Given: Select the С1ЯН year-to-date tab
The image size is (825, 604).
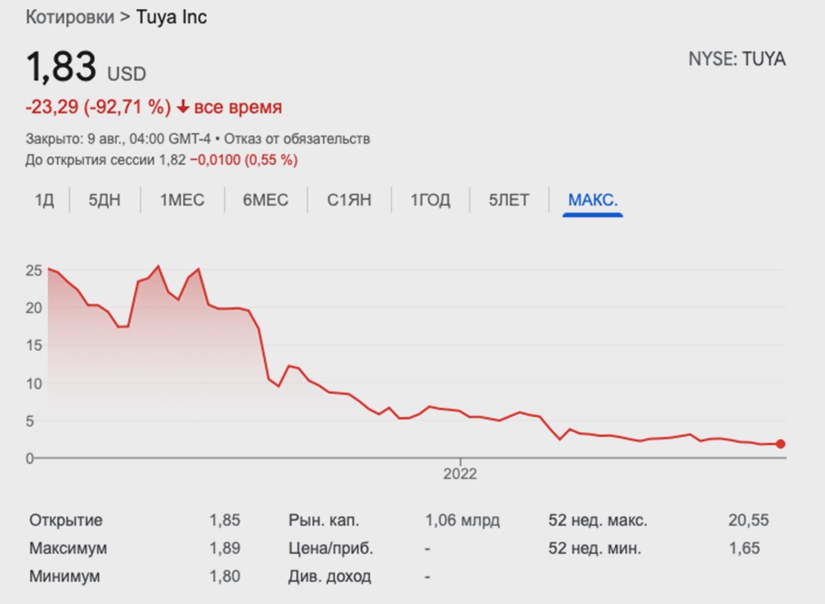Looking at the screenshot, I should (349, 200).
